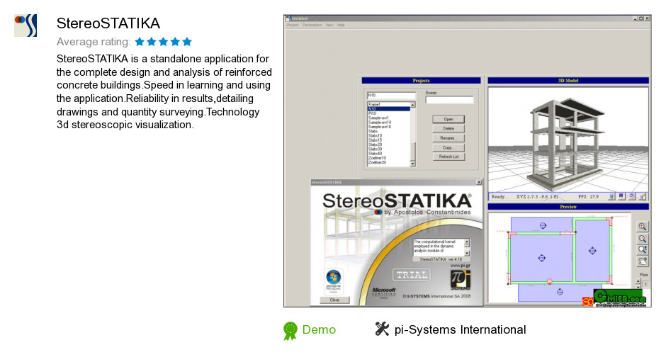
Task: Select the pan hand tool in Preview
Action: (x=642, y=261)
